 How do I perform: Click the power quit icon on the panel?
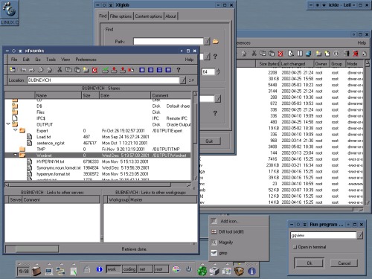click(189, 269)
